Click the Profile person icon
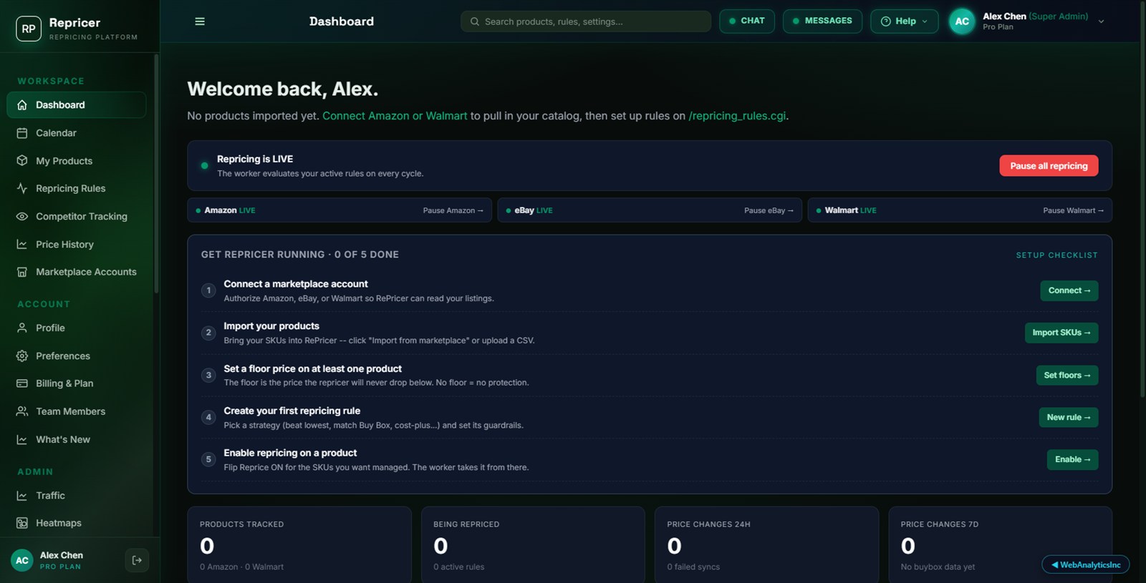The width and height of the screenshot is (1146, 583). [22, 328]
